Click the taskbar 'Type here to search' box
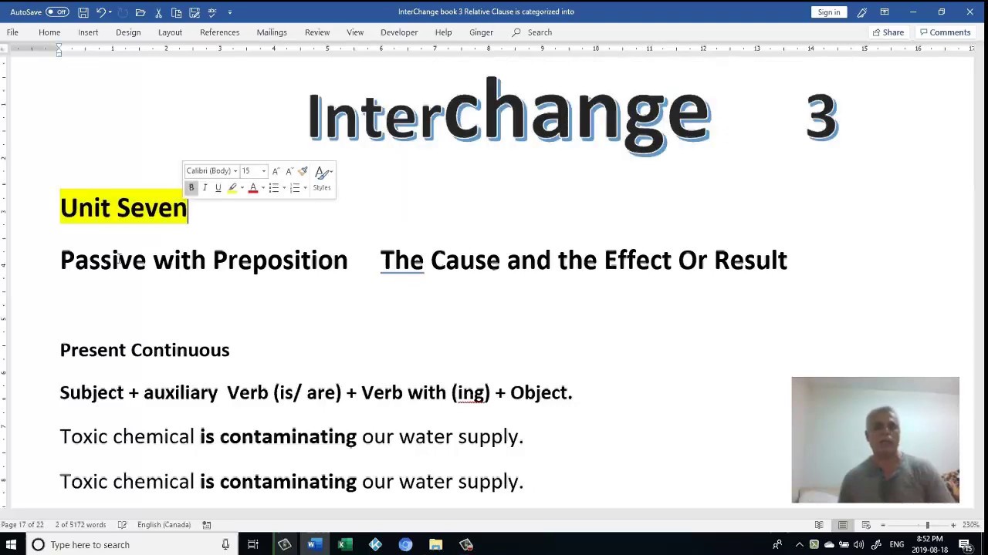The width and height of the screenshot is (988, 555). (x=131, y=545)
